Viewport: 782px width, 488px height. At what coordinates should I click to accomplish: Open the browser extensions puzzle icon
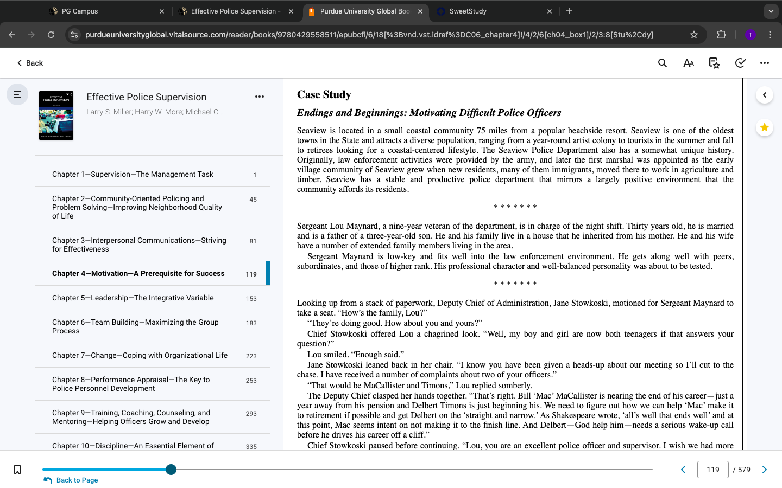coord(721,35)
